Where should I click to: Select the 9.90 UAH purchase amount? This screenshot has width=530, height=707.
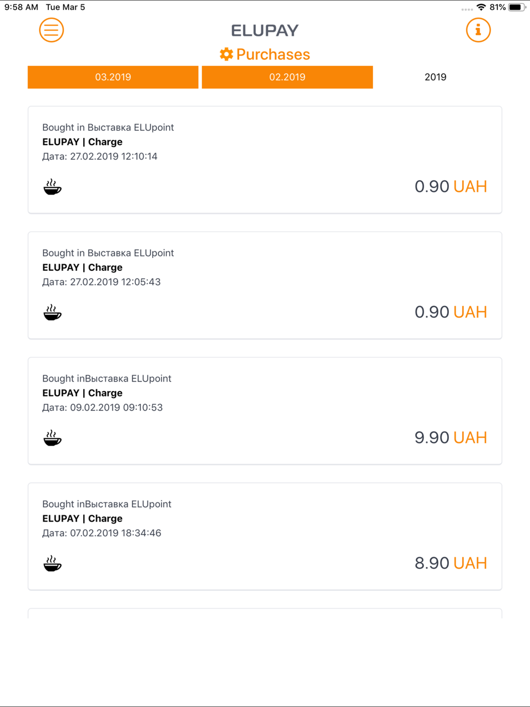[x=450, y=438]
